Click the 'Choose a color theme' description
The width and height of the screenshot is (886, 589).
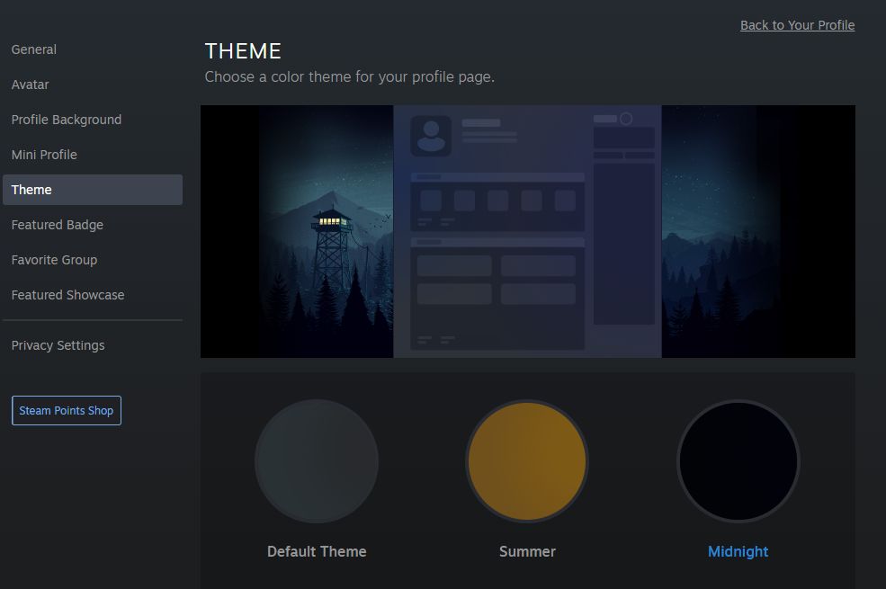coord(349,76)
